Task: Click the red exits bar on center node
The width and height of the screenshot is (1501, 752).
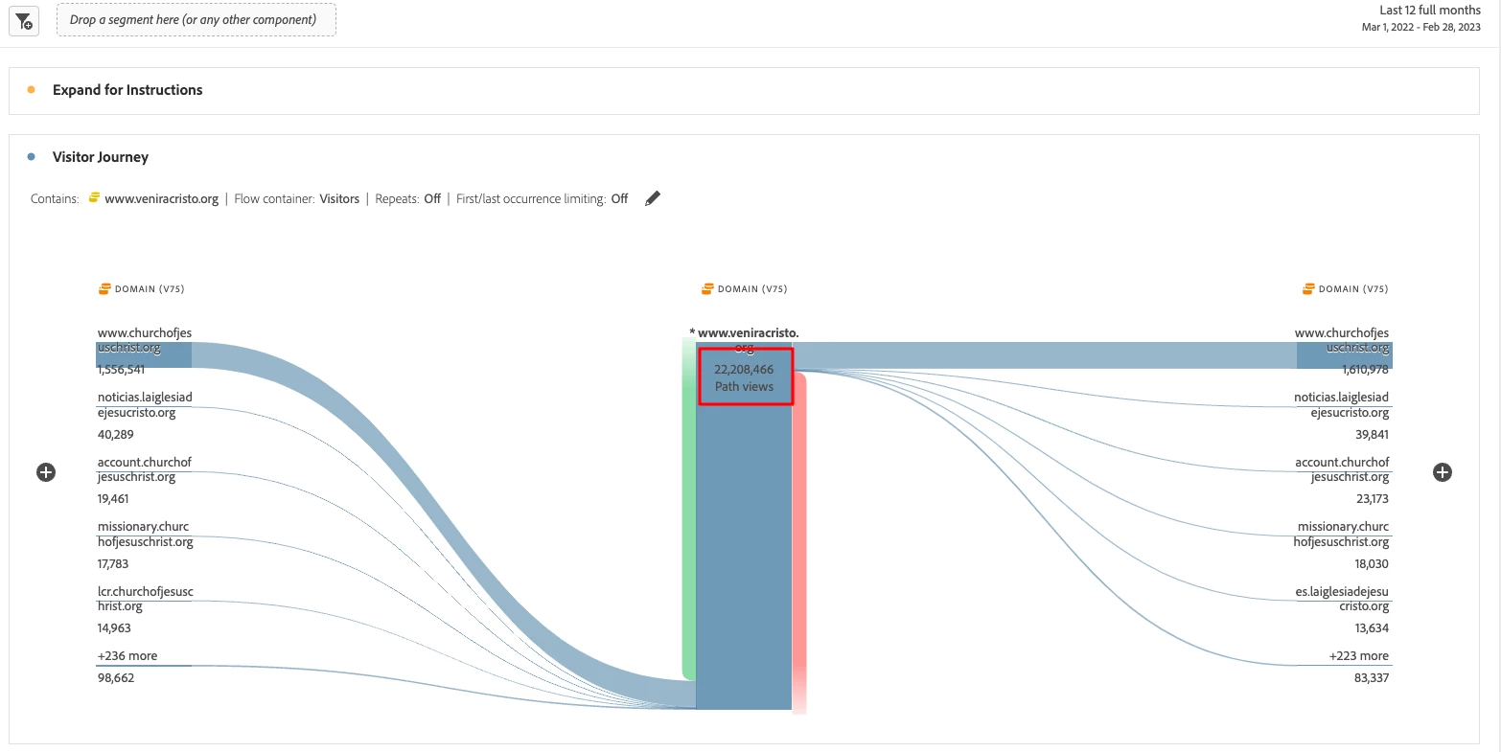Action: [799, 541]
